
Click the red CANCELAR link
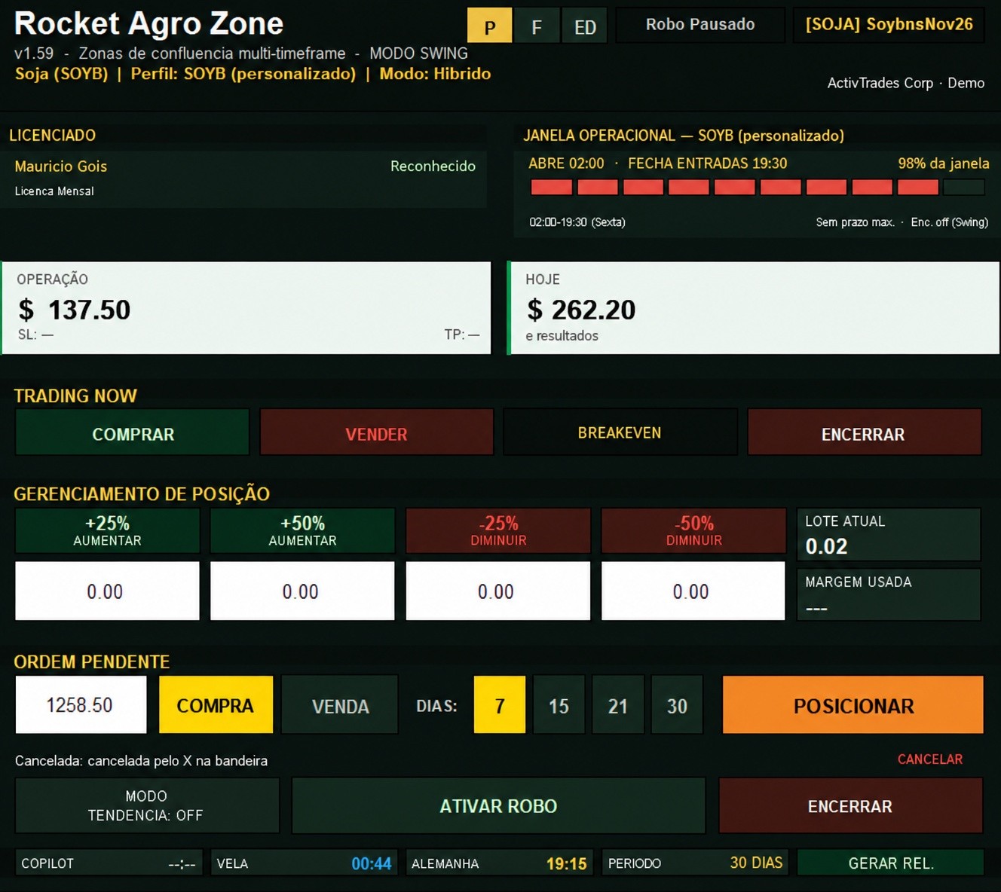click(929, 759)
